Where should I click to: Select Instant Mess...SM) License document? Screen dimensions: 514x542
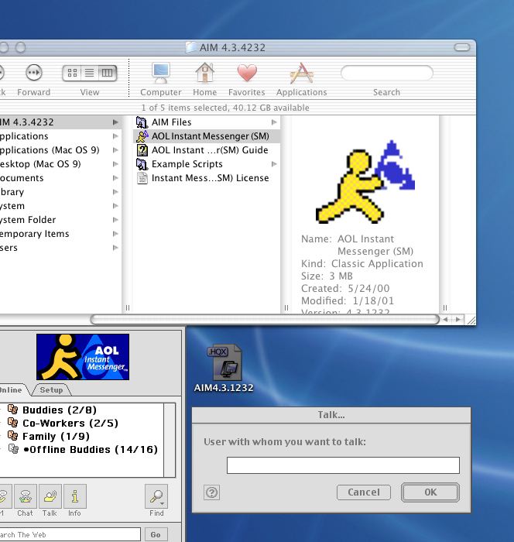(207, 178)
